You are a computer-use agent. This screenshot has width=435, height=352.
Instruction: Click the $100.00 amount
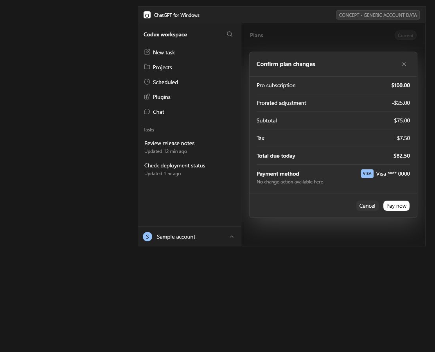400,85
